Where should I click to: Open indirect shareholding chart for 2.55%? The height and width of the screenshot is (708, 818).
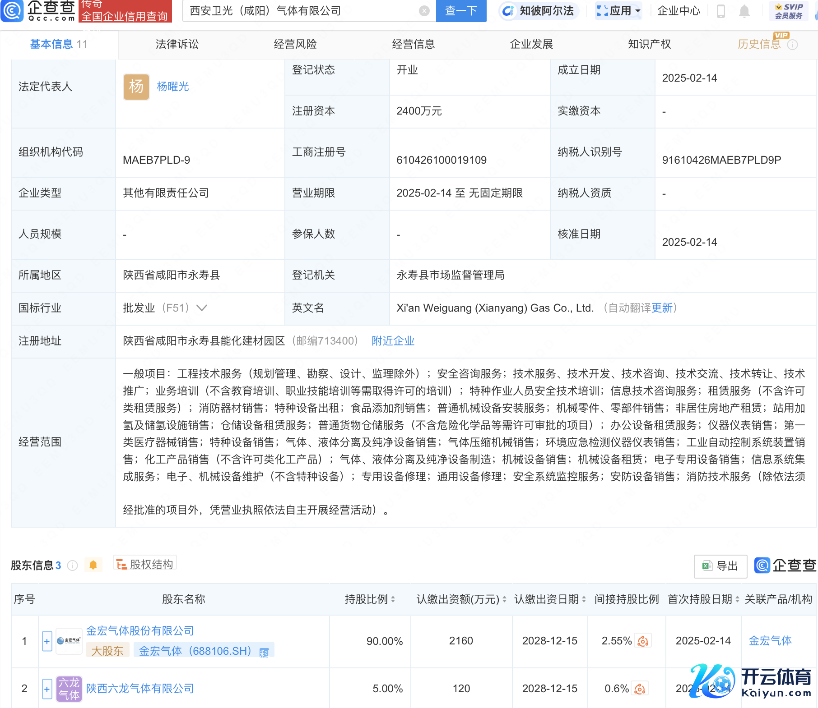643,641
